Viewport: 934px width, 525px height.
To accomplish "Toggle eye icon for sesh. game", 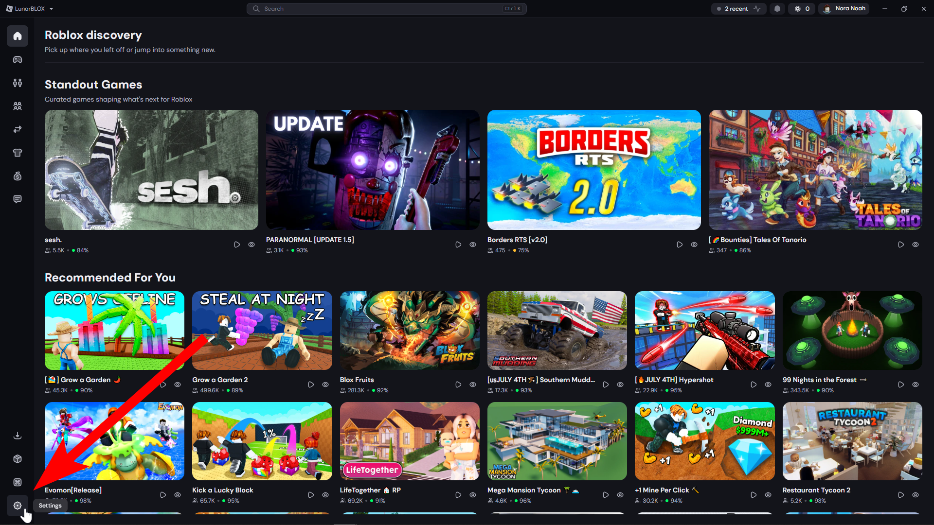I will point(251,245).
